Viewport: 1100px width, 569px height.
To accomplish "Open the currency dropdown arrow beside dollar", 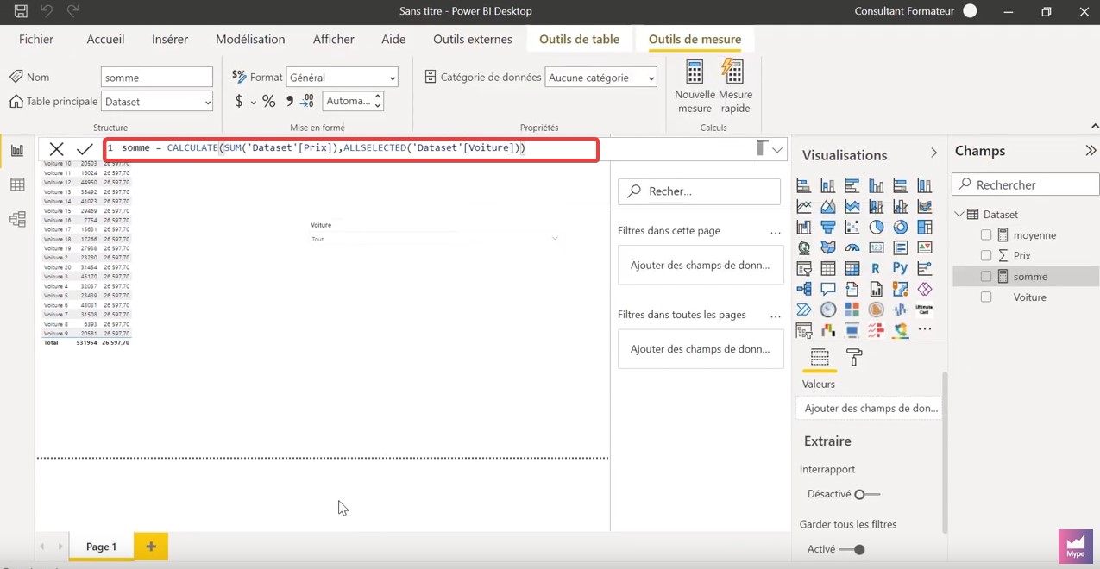I will click(254, 103).
